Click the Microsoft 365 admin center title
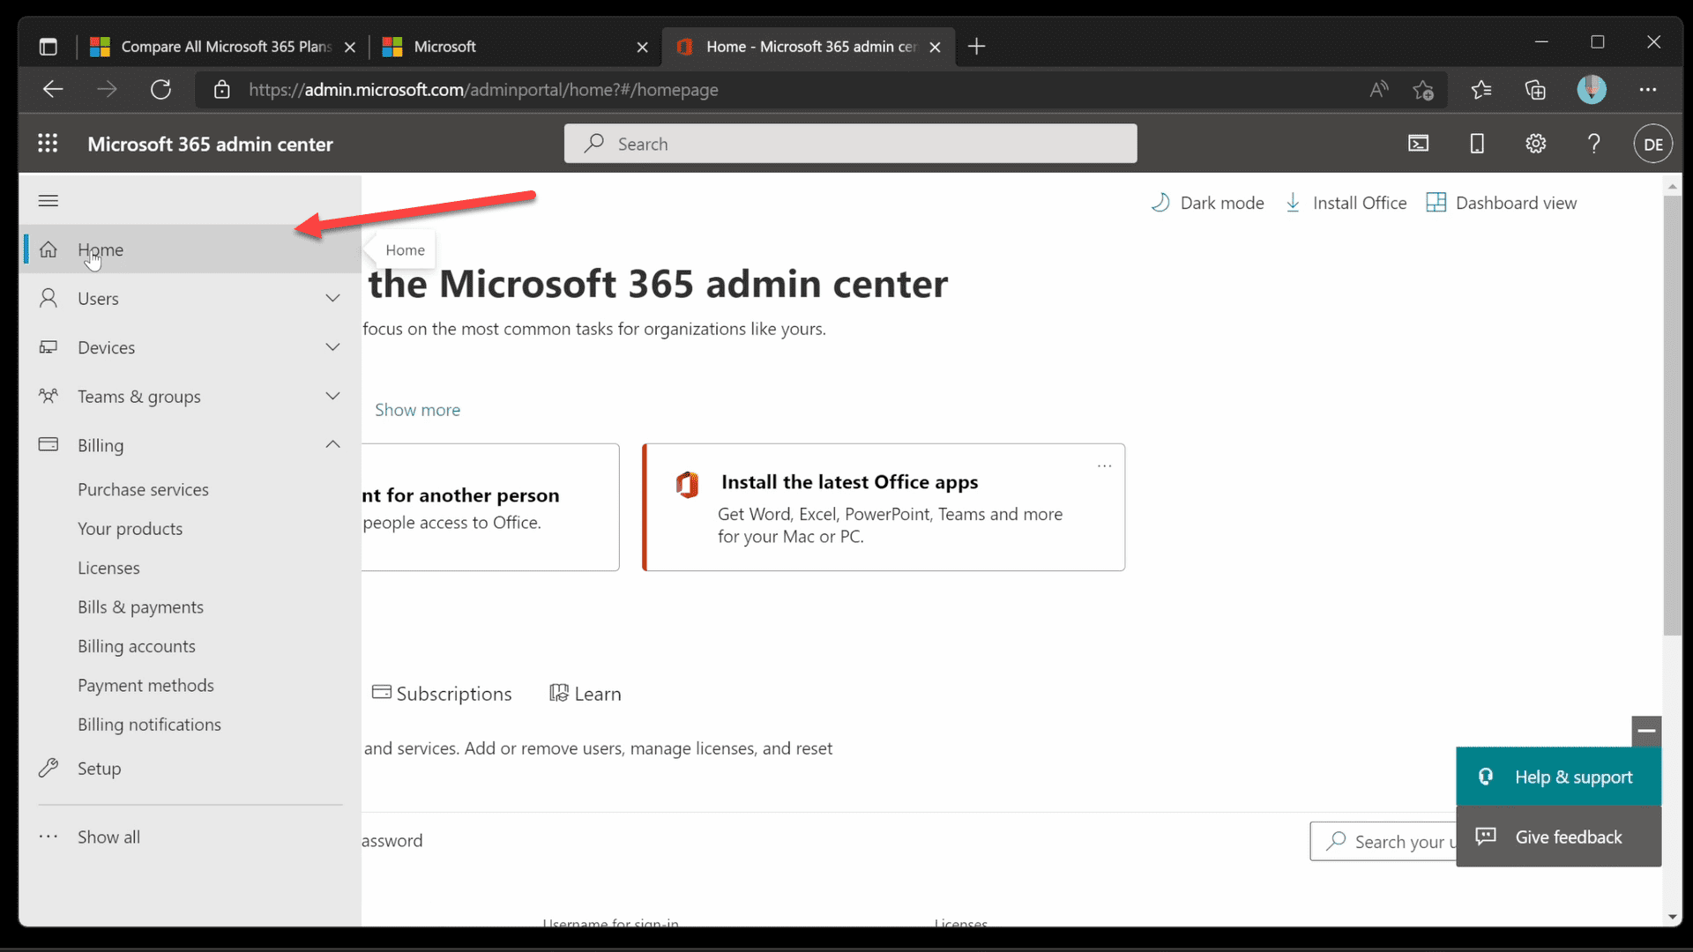The image size is (1693, 952). click(210, 144)
